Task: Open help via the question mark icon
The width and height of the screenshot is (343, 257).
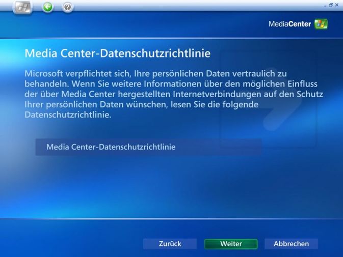Action: click(67, 7)
